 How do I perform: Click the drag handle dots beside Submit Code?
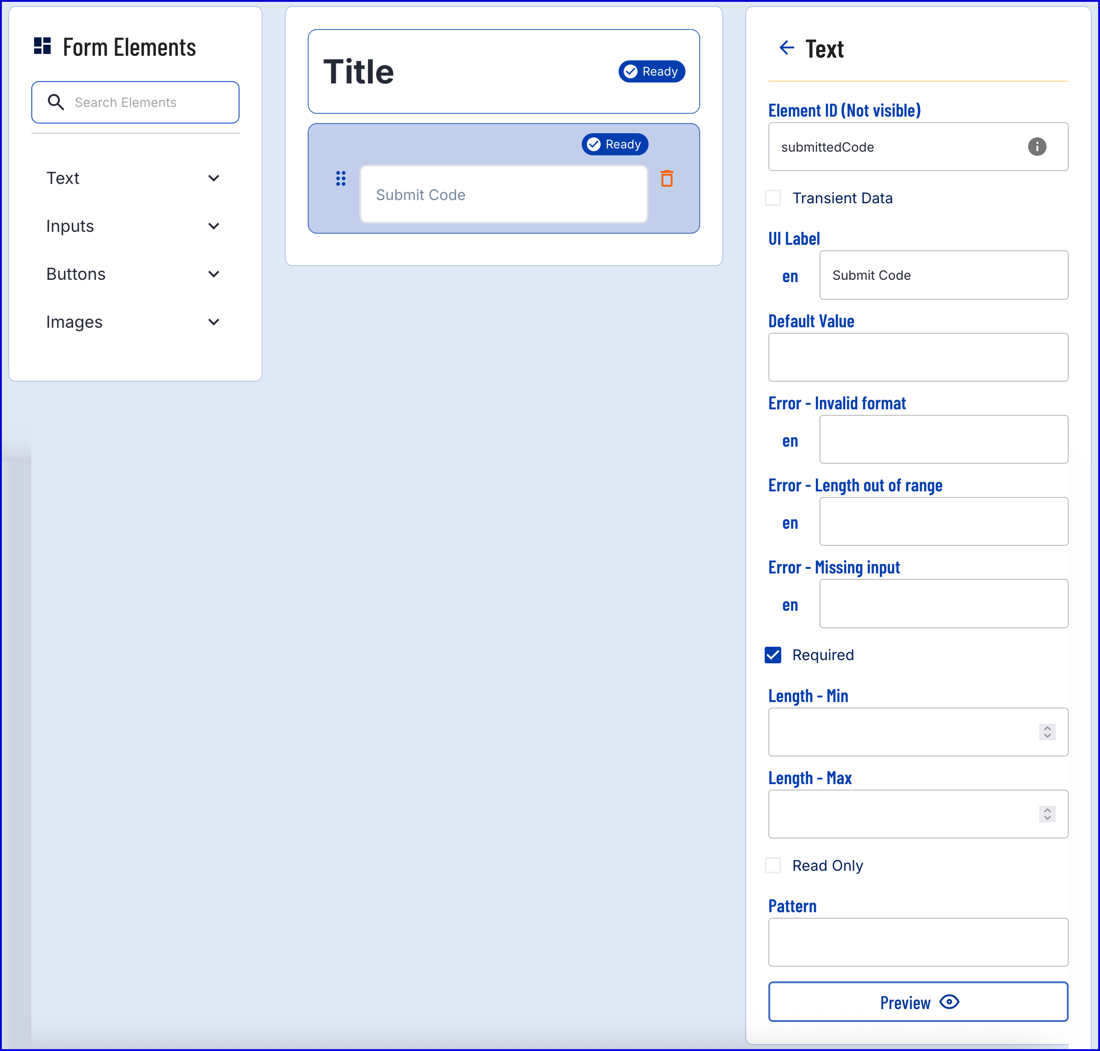click(x=340, y=179)
